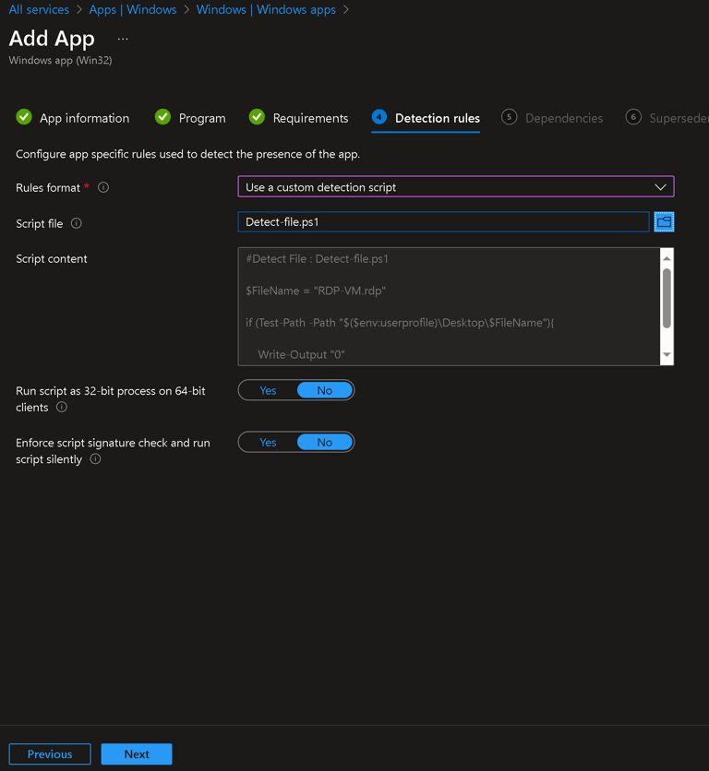The height and width of the screenshot is (771, 709).
Task: Click the info icon beside Rules format
Action: point(103,187)
